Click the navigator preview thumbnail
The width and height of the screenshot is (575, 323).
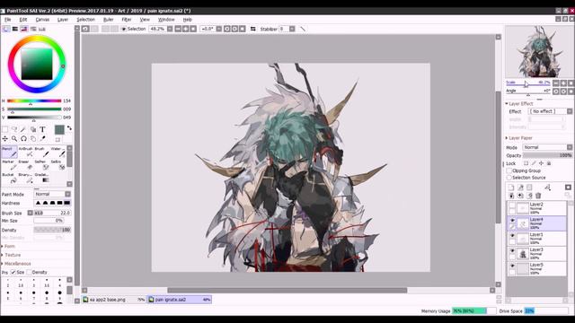(x=538, y=52)
